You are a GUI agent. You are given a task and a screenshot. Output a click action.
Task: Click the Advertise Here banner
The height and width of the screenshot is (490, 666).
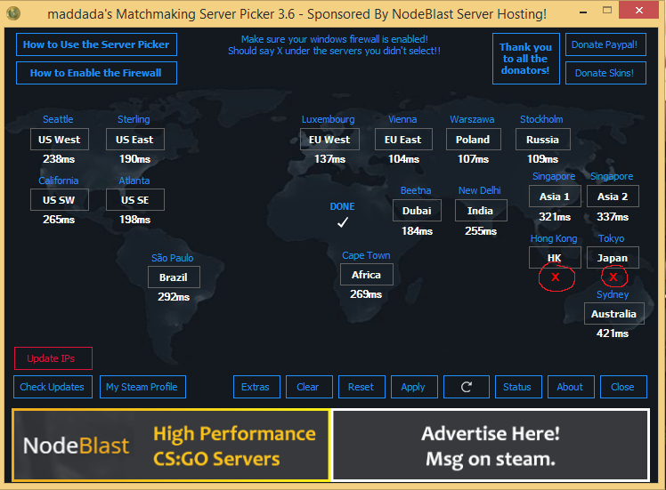point(491,445)
